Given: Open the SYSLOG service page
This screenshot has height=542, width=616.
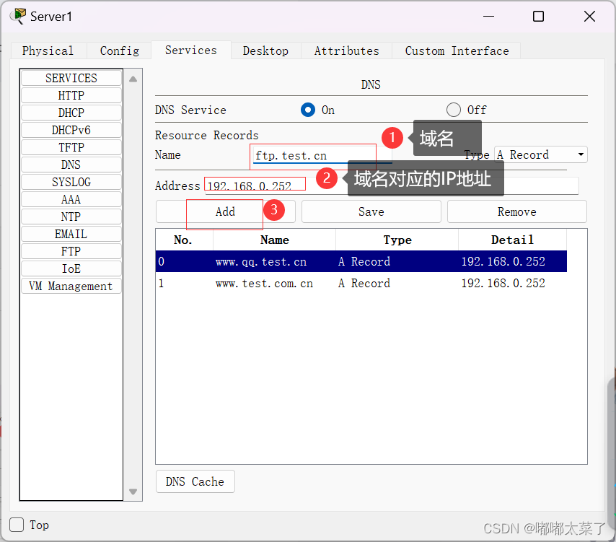Looking at the screenshot, I should (71, 182).
